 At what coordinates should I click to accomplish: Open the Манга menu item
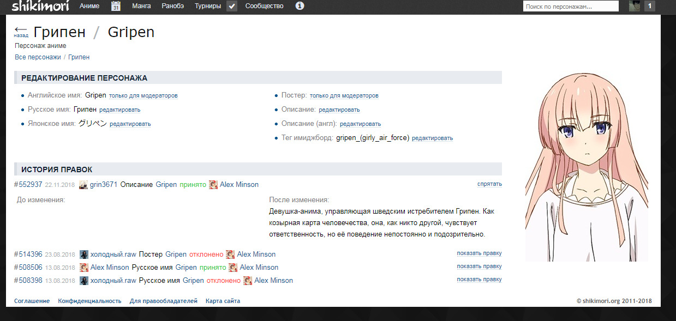point(142,7)
